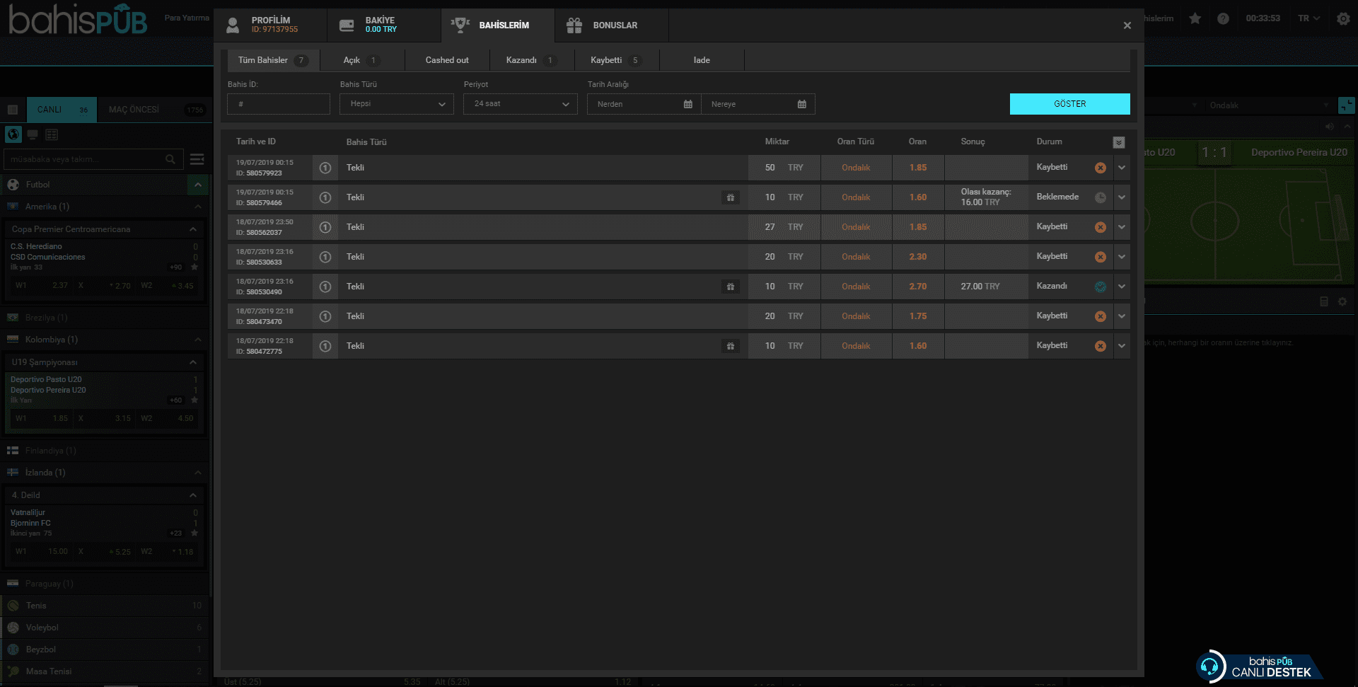Click gift bonus icon on bet 580472775
The image size is (1358, 687).
pyautogui.click(x=731, y=346)
